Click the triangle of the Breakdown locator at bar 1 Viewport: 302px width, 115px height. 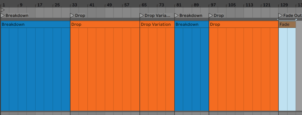click(2, 16)
